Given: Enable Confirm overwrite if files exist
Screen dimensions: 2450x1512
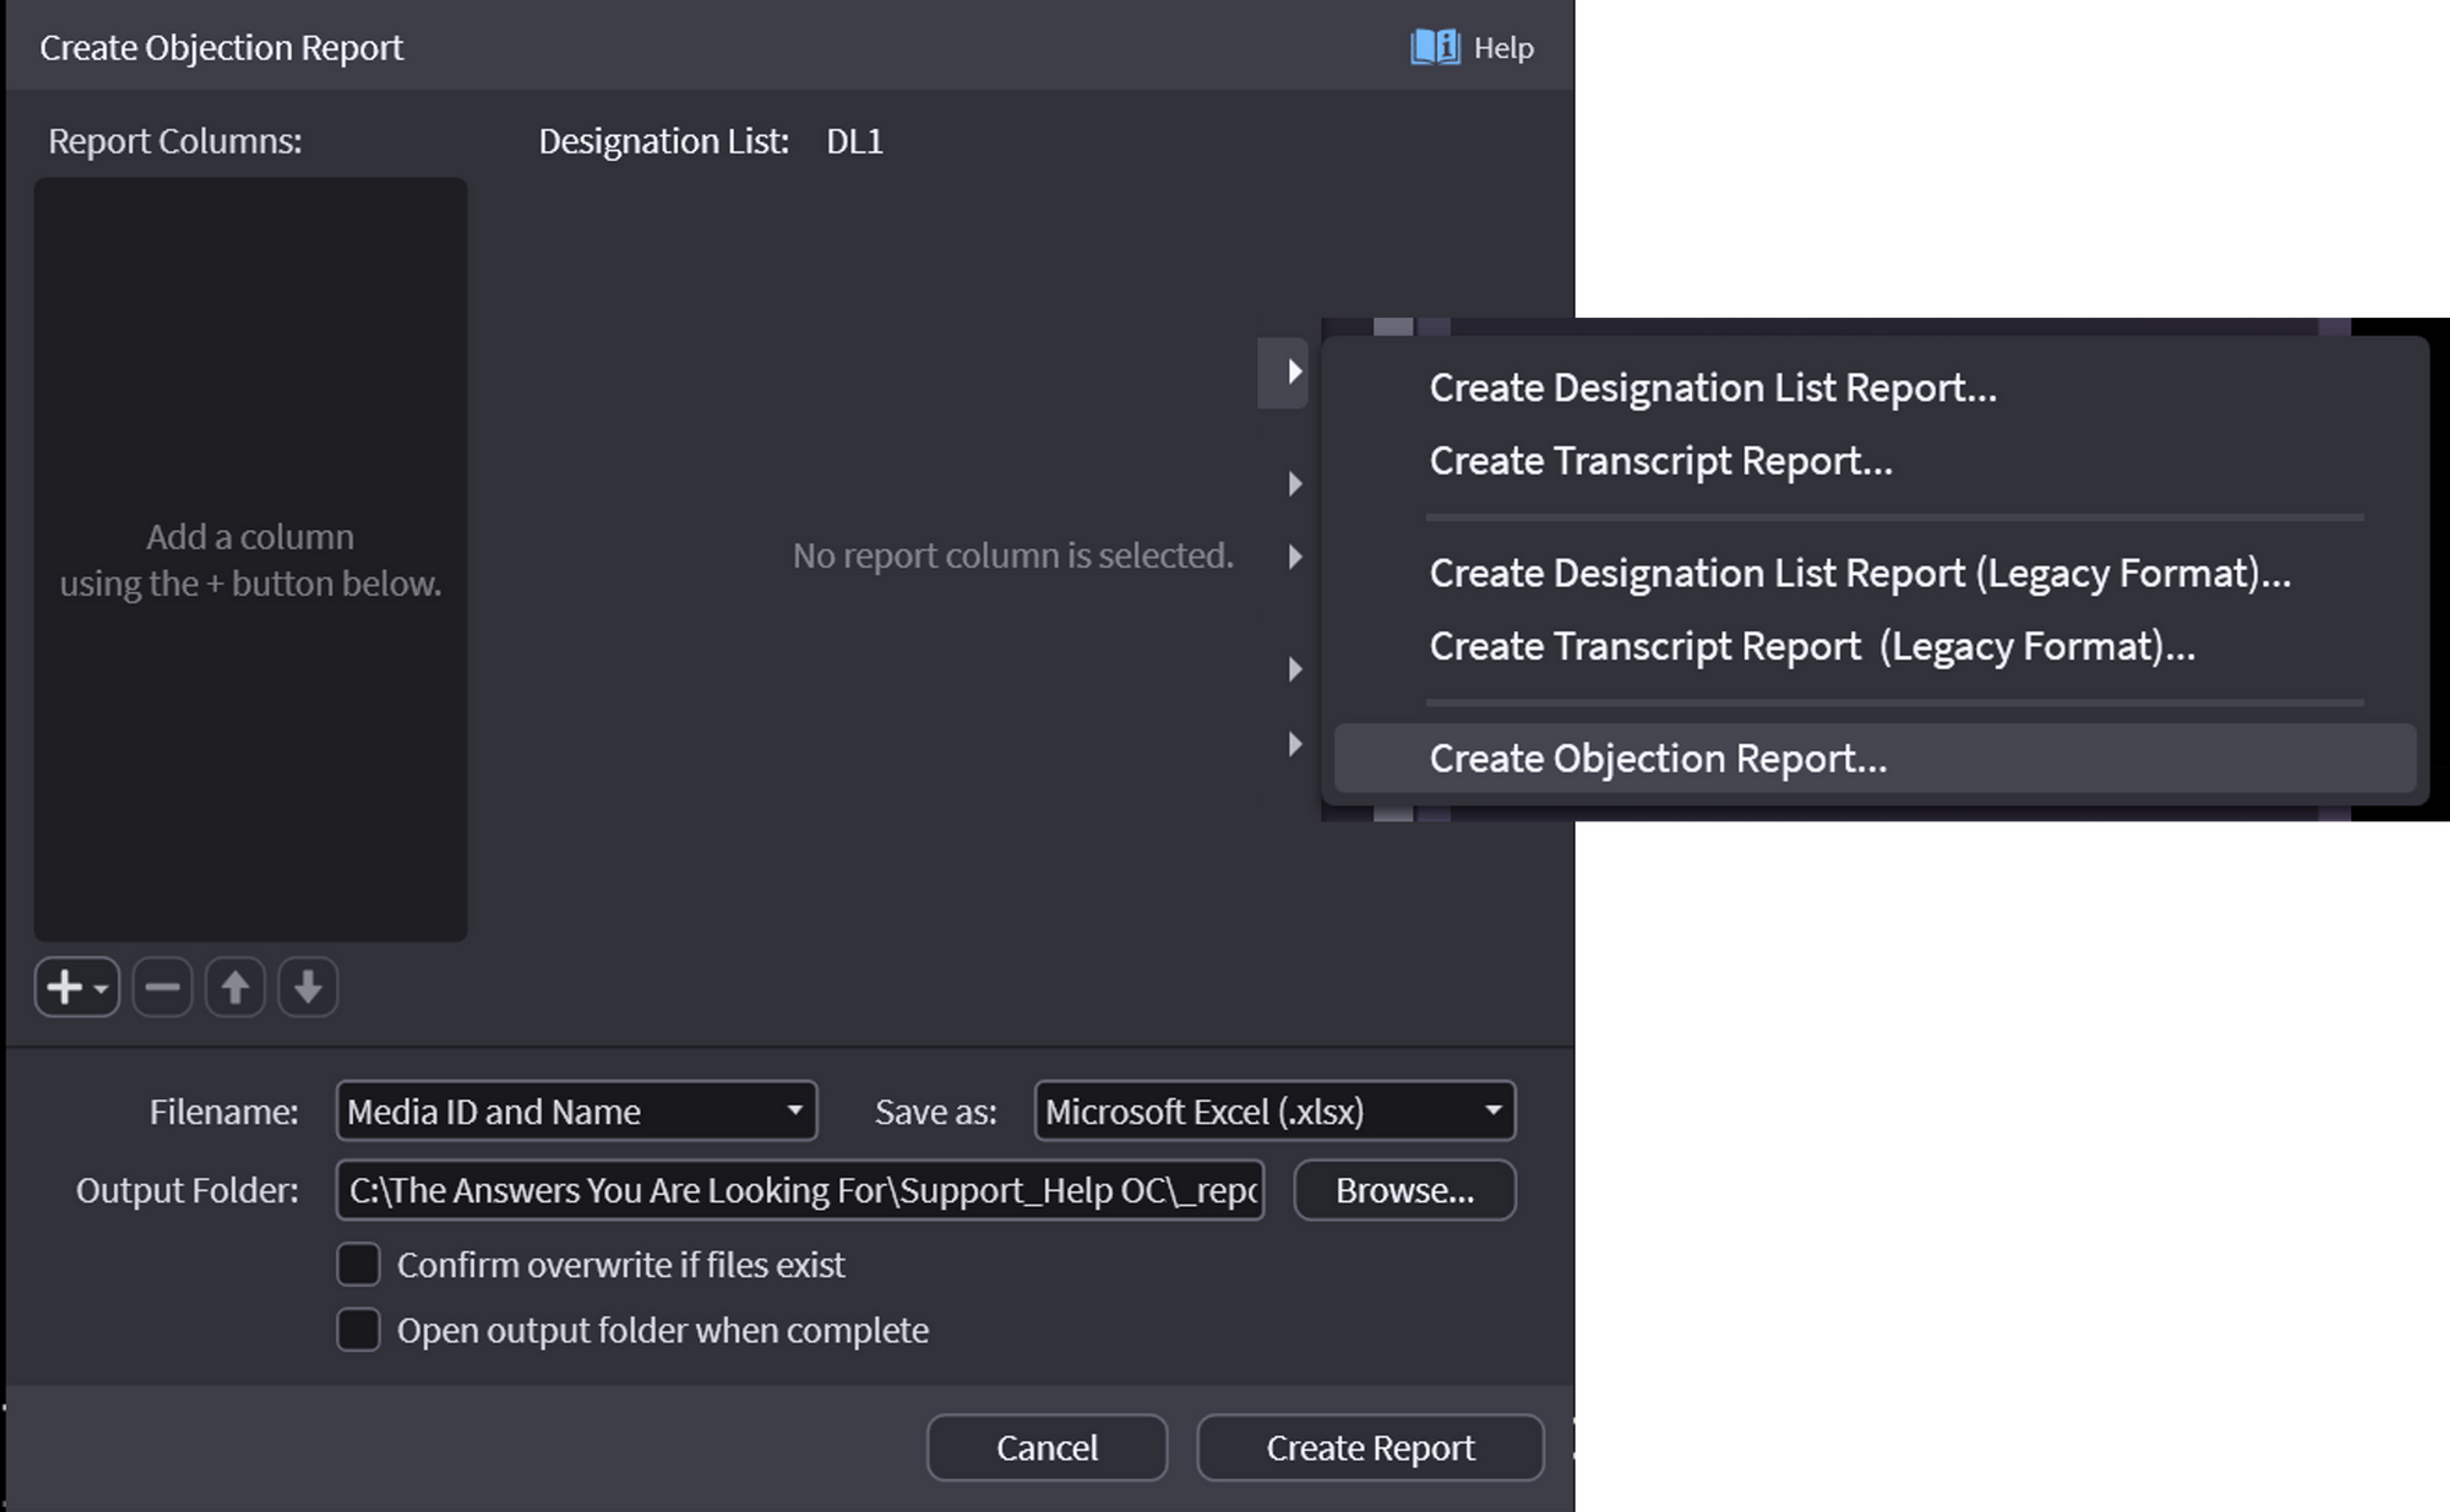Looking at the screenshot, I should tap(358, 1264).
